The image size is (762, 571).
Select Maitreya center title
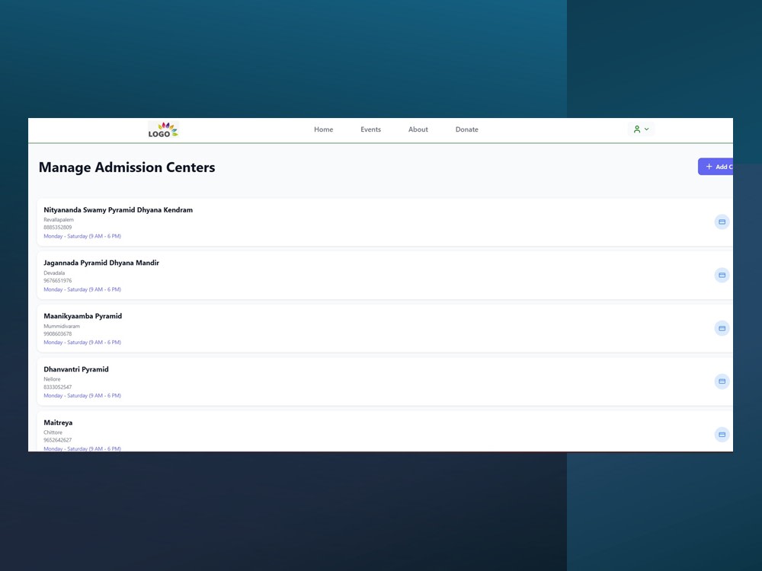58,423
